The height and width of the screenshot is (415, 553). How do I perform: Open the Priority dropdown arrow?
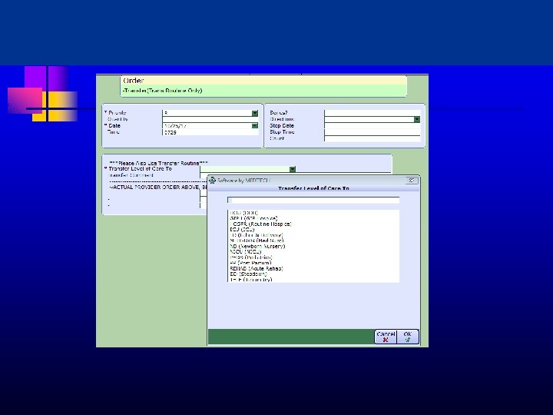[255, 113]
